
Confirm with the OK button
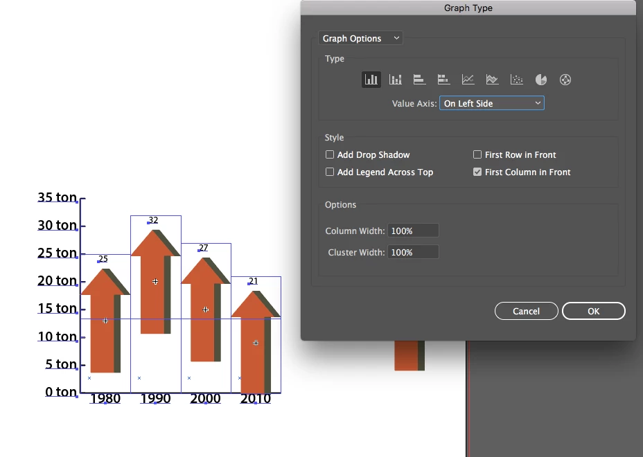[x=593, y=311]
